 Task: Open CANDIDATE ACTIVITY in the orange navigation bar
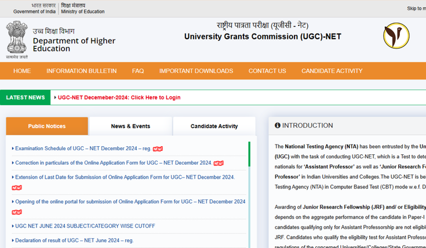pyautogui.click(x=332, y=71)
